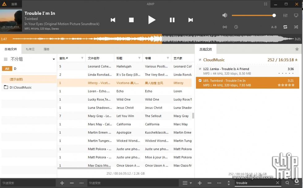
Task: Pause the current track
Action: click(x=172, y=20)
